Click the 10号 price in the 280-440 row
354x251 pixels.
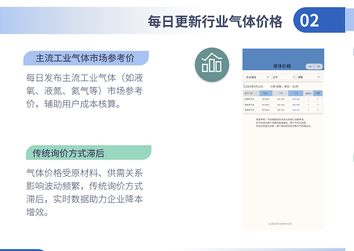click(x=281, y=105)
